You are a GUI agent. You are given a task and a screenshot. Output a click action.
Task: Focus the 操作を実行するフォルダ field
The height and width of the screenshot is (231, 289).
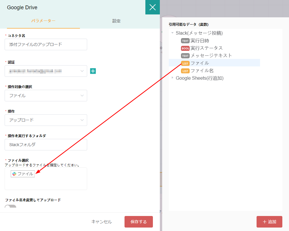coord(46,145)
